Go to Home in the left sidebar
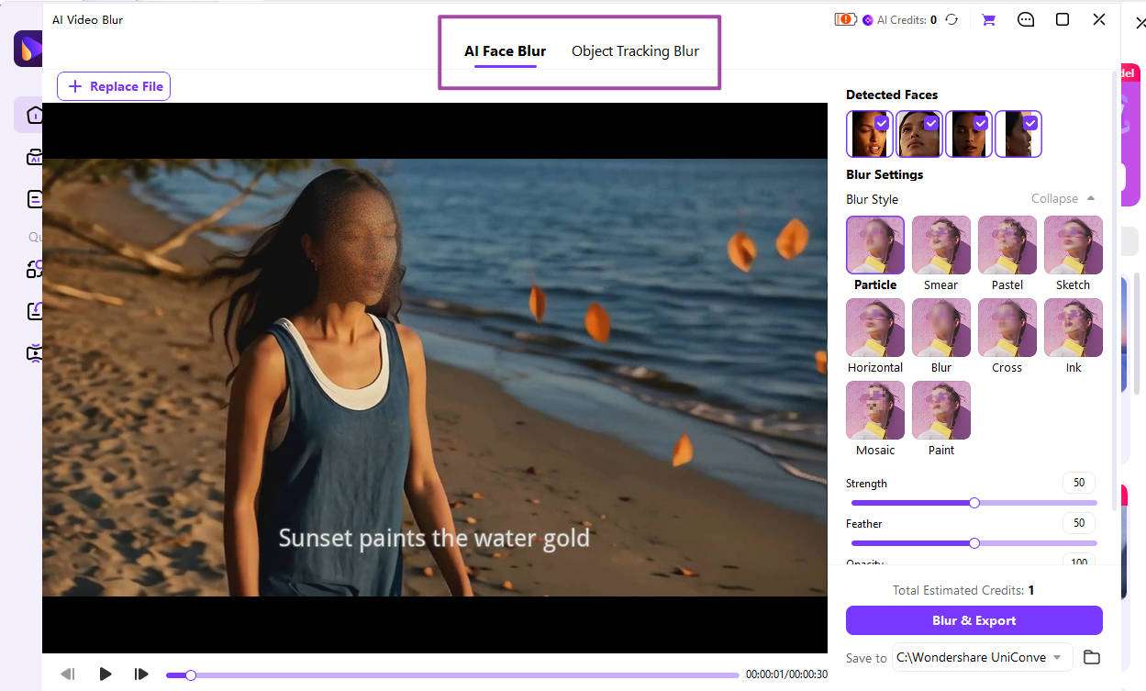This screenshot has width=1146, height=691. pos(34,115)
